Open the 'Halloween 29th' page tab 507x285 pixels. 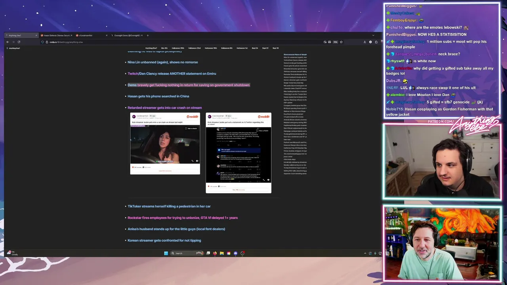pos(178,48)
